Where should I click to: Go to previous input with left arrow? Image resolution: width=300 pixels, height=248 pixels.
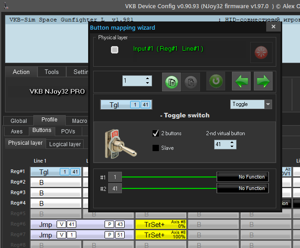point(241,81)
